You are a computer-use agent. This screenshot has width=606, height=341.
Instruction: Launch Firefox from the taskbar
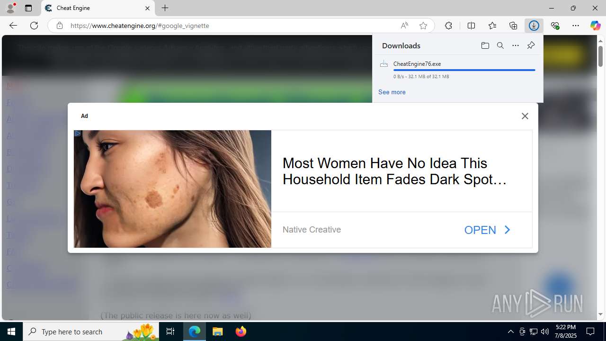241,332
